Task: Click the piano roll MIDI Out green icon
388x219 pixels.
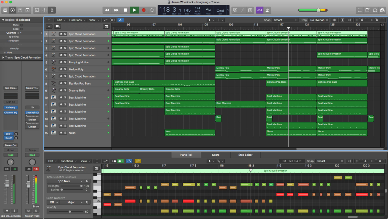Action: click(121, 161)
